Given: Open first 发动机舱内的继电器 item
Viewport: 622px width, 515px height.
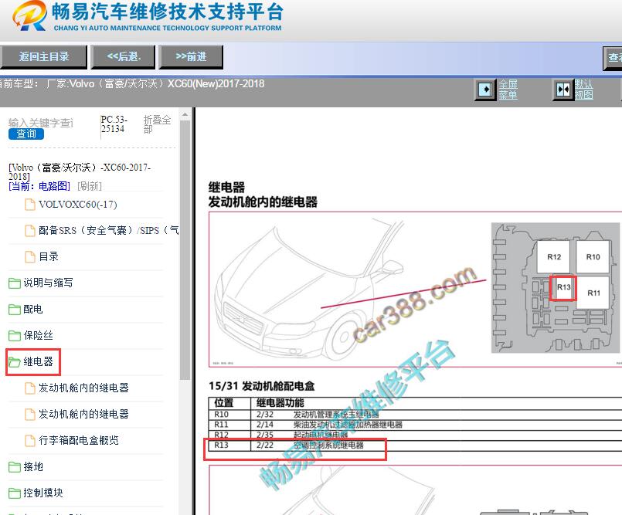Looking at the screenshot, I should click(x=83, y=388).
